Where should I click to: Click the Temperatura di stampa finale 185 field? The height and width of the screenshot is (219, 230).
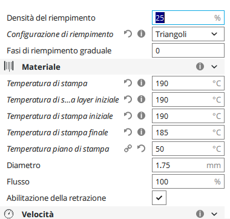[x=188, y=132]
